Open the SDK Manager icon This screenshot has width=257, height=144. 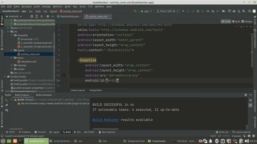(244, 11)
